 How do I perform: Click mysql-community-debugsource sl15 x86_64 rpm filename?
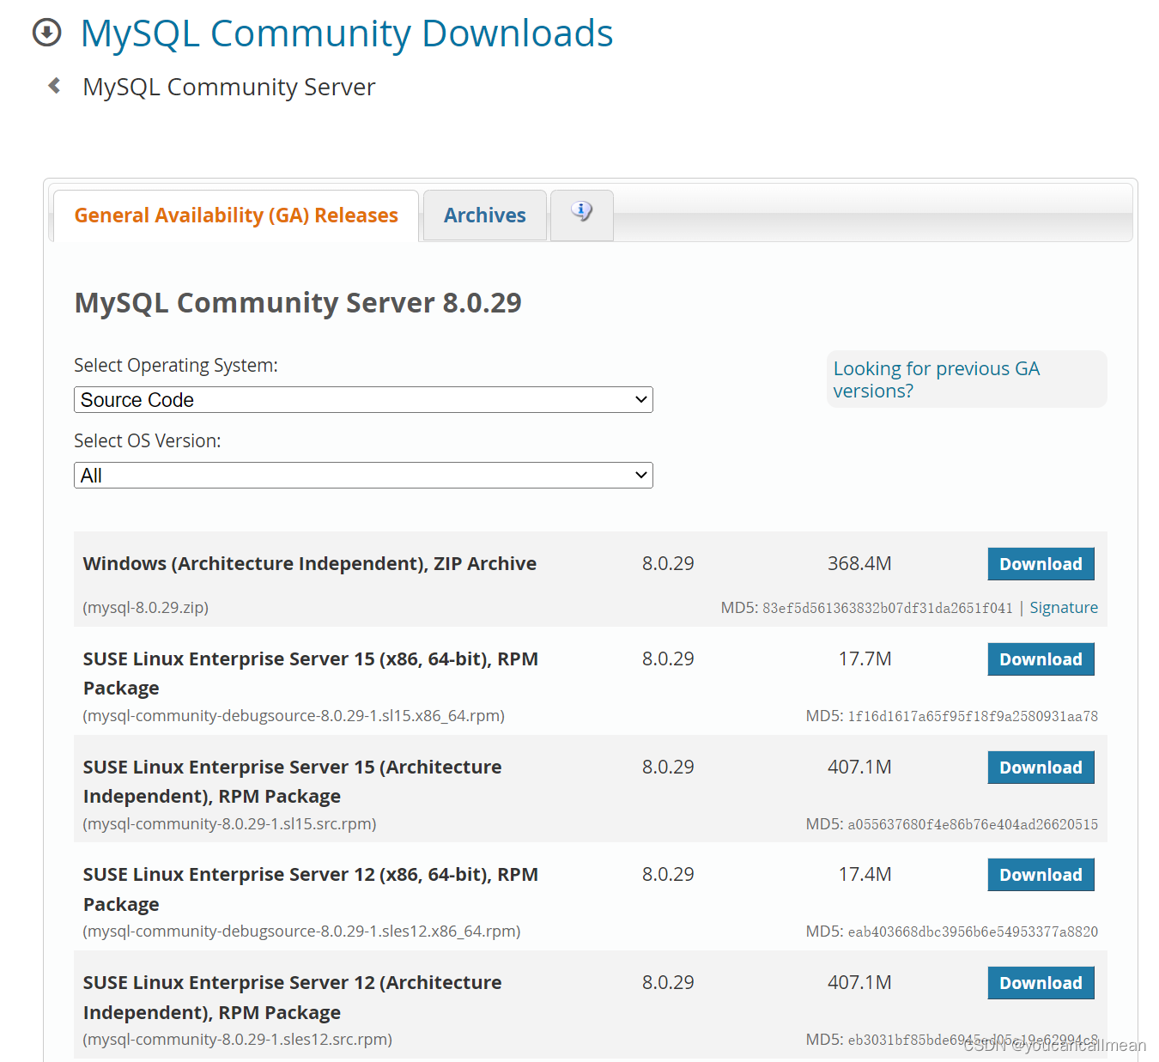click(294, 716)
